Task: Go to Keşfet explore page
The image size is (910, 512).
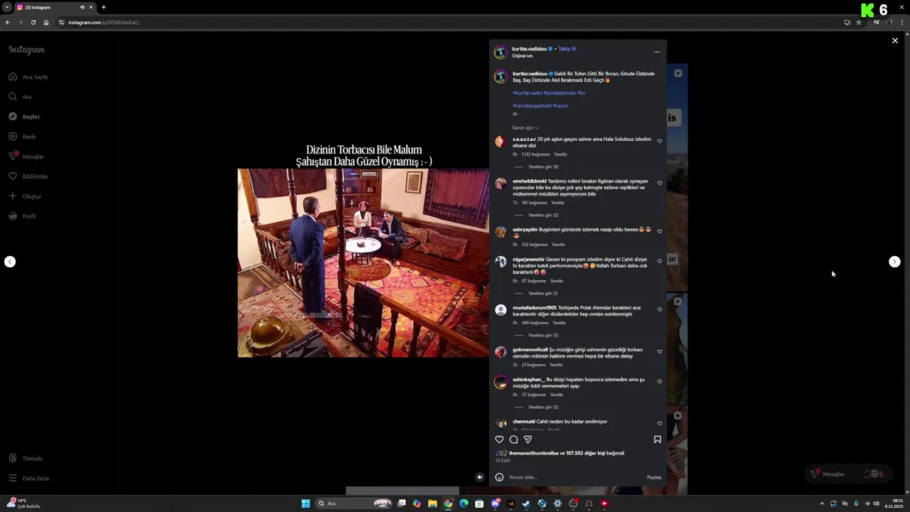Action: click(24, 117)
